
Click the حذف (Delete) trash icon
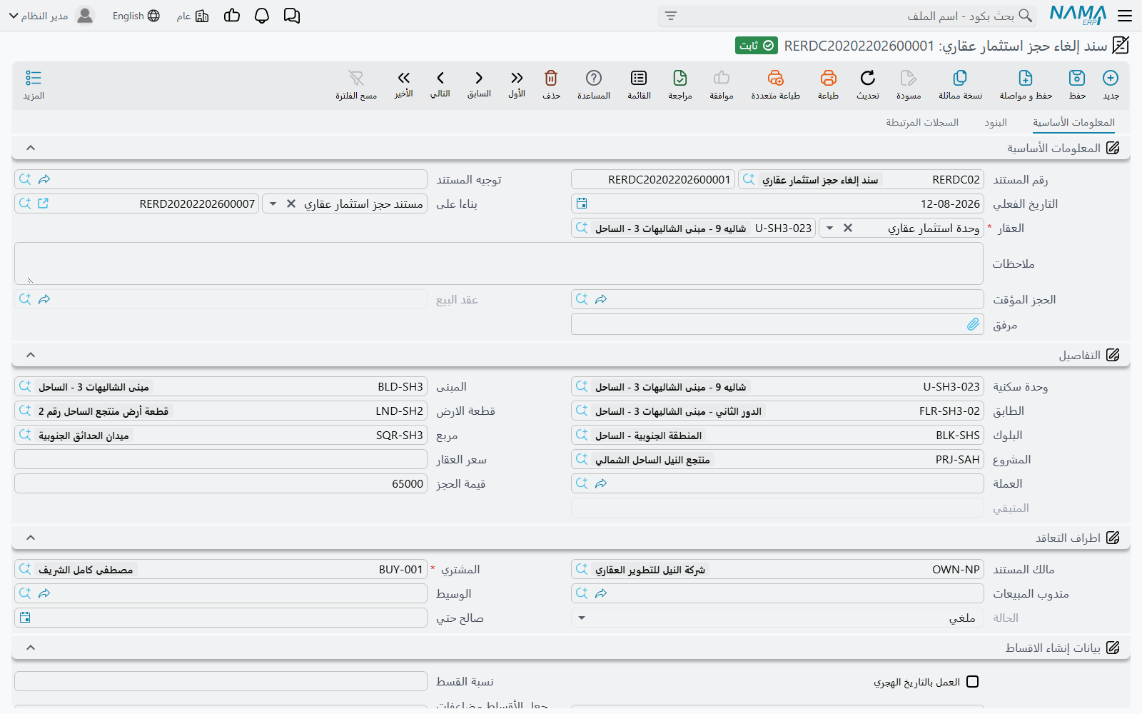(551, 78)
